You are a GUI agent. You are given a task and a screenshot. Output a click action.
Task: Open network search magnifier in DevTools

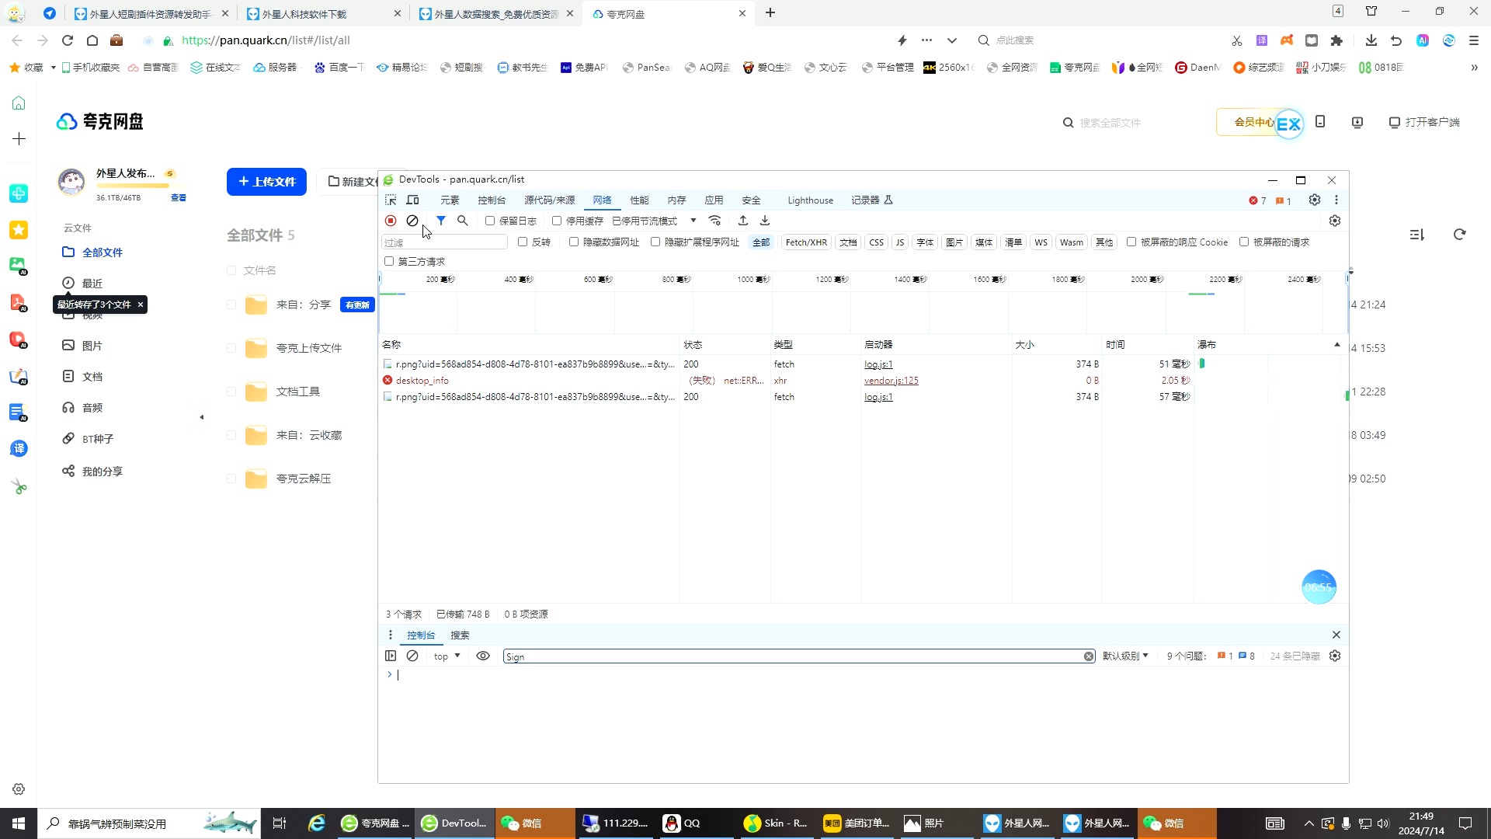(463, 221)
